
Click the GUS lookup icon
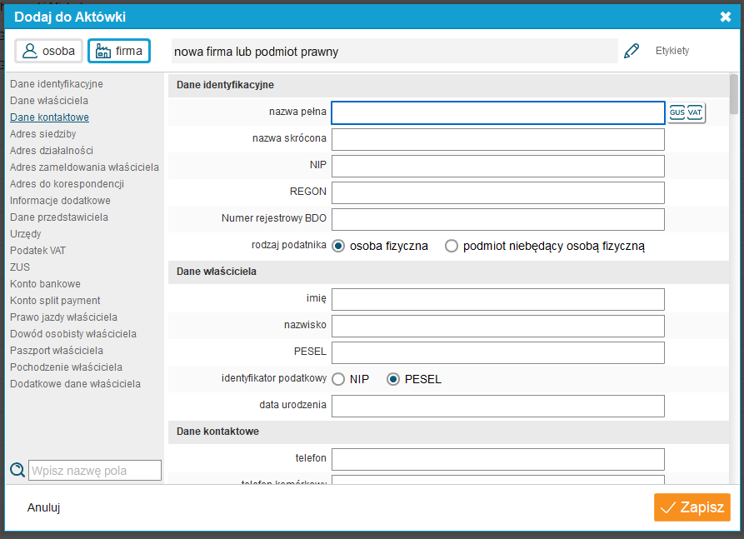(677, 112)
